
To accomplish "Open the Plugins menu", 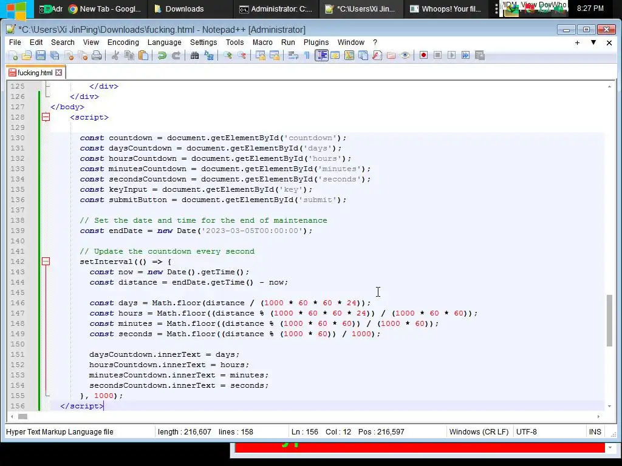I will [x=316, y=42].
